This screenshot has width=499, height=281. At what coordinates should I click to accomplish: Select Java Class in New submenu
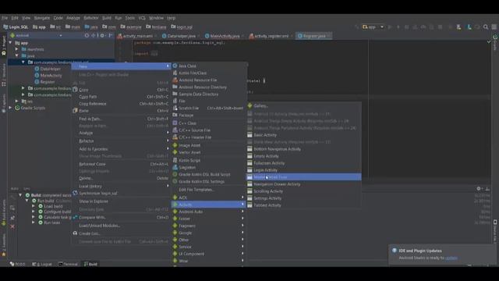[210, 66]
